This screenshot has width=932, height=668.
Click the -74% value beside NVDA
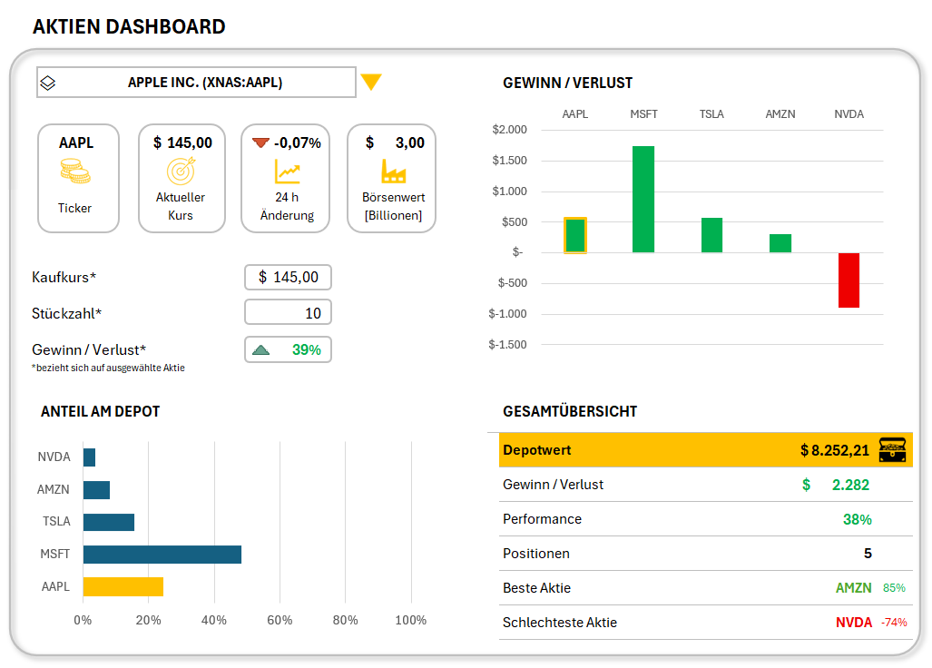[x=893, y=623]
